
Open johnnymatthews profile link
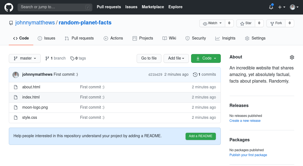35,22
